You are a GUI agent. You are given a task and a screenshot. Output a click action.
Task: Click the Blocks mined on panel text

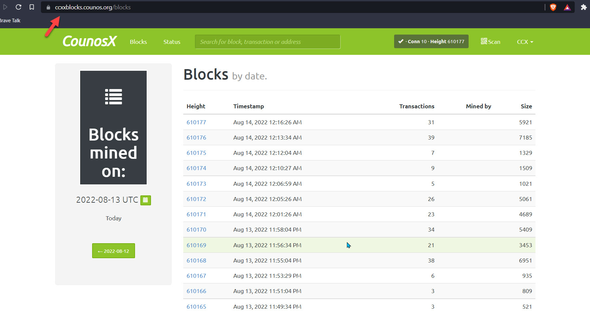coord(113,153)
